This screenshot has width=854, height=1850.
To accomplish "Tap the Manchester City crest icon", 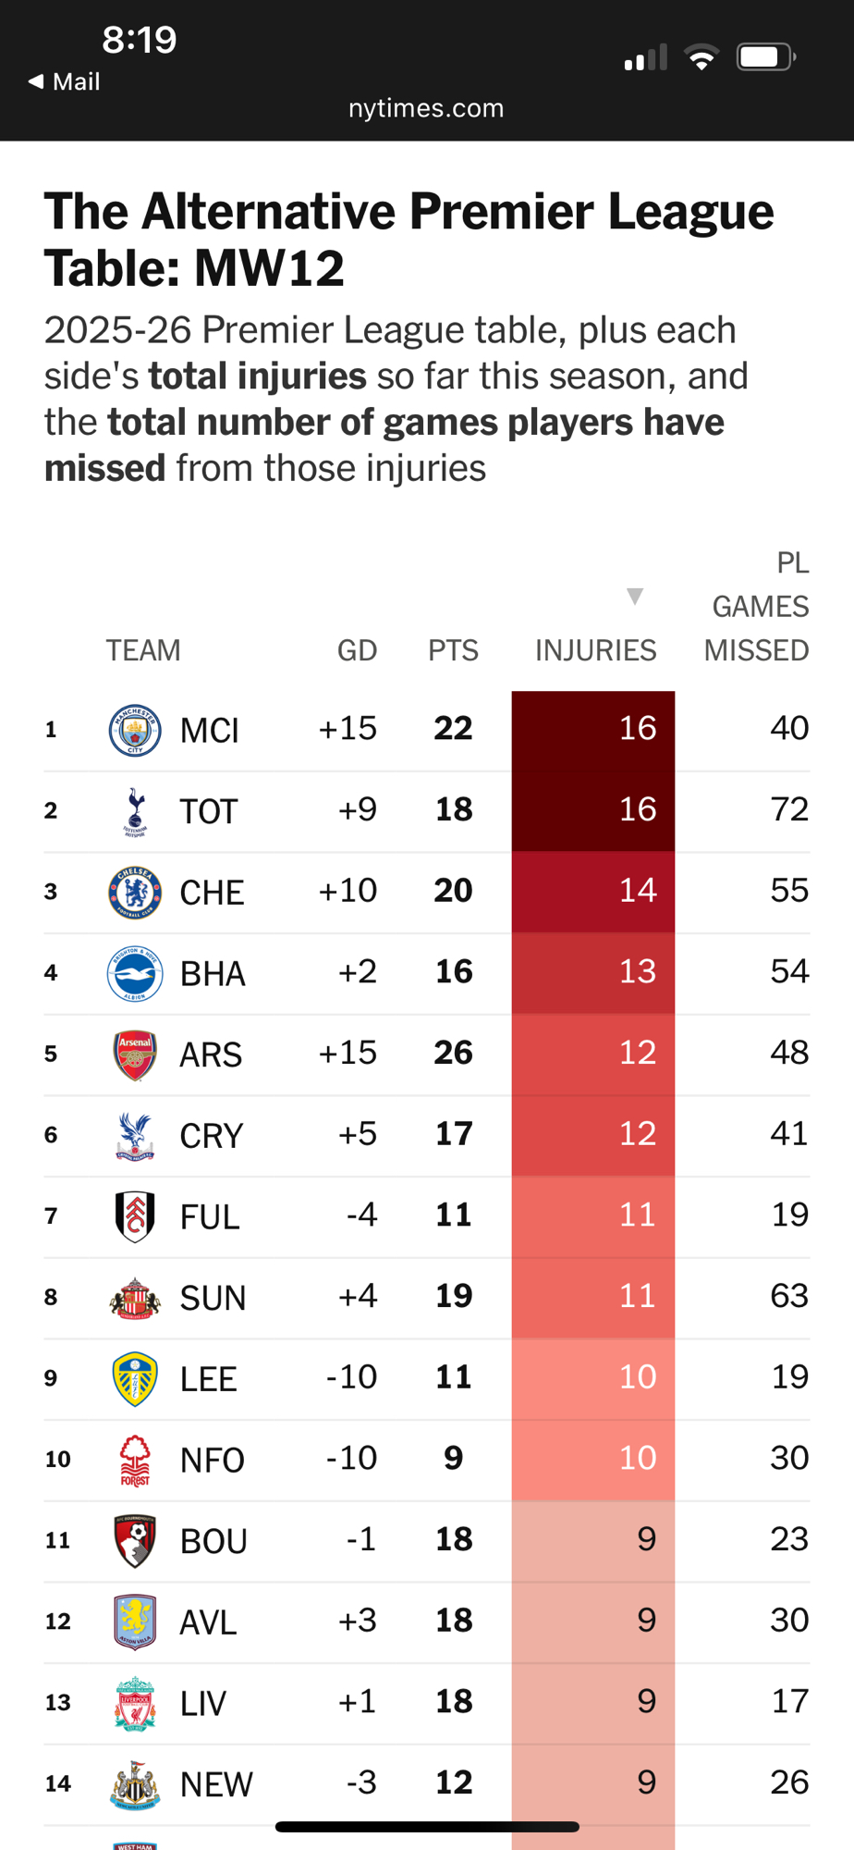I will pos(135,730).
